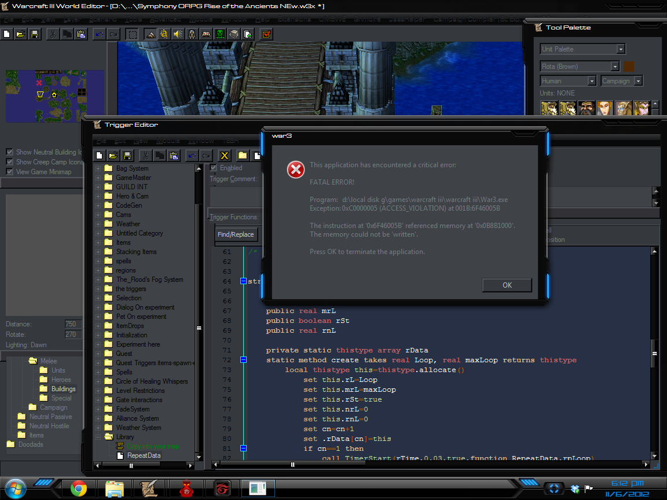Open the Trigger Editor letter 'a' icon
Viewport: 667px width, 500px height.
click(x=164, y=34)
